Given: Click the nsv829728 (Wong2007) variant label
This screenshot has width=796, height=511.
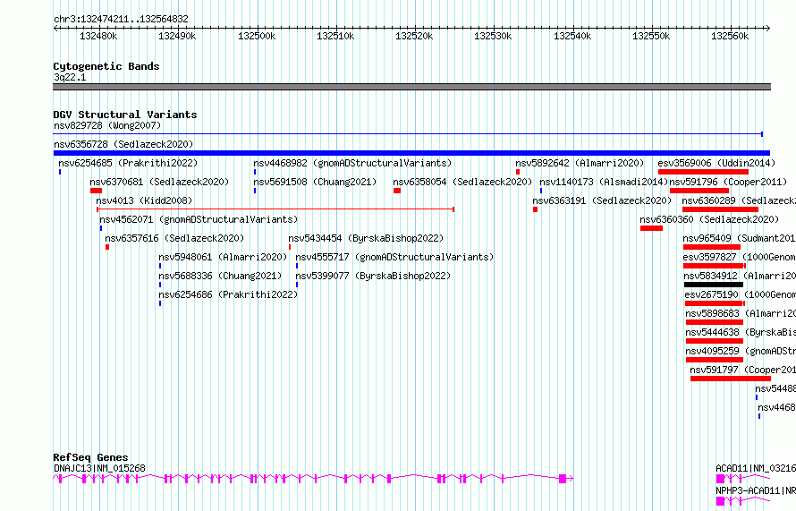Looking at the screenshot, I should point(107,125).
